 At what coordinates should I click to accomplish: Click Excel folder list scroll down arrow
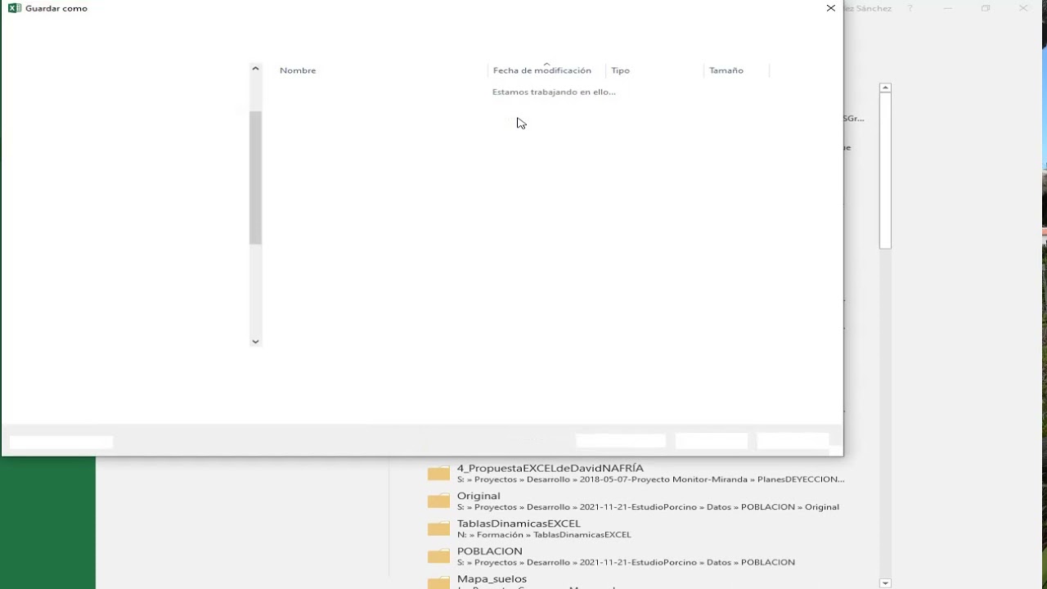pyautogui.click(x=885, y=583)
